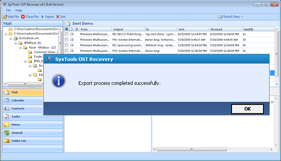Switch to Journal pane
Image resolution: width=281 pixels, height=161 pixels.
tap(33, 133)
